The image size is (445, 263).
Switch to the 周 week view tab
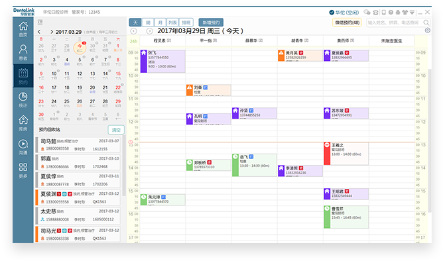click(148, 23)
